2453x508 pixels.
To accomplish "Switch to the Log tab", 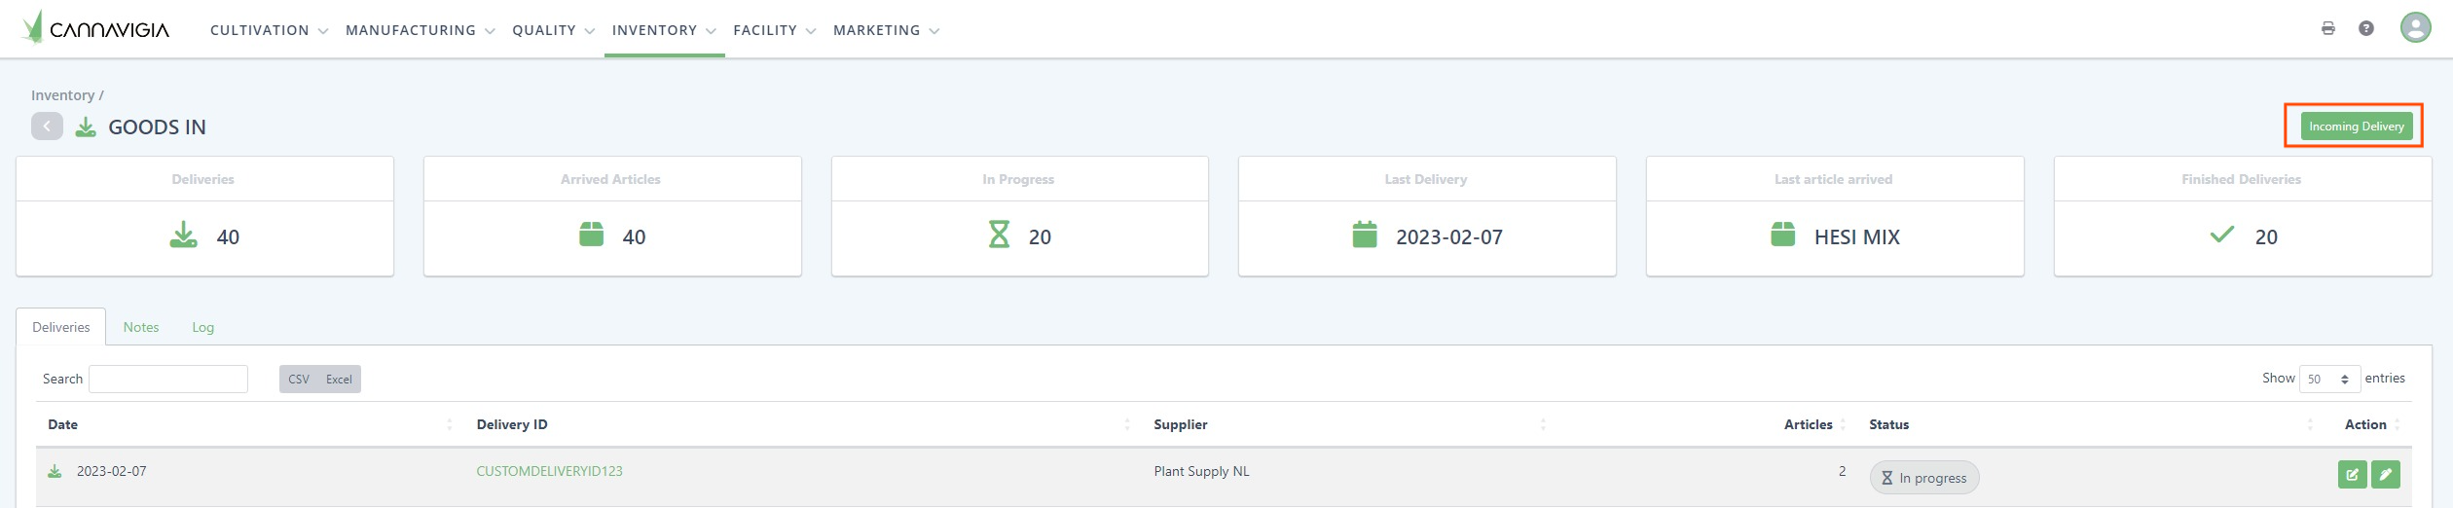I will pyautogui.click(x=202, y=327).
